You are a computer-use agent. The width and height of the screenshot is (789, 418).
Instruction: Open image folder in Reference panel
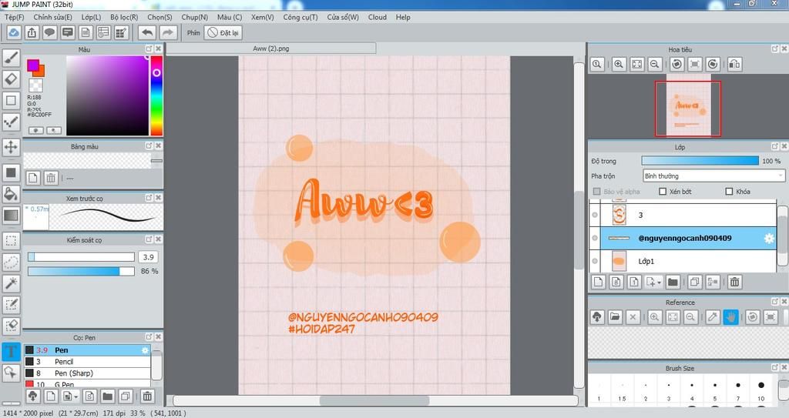tap(615, 317)
